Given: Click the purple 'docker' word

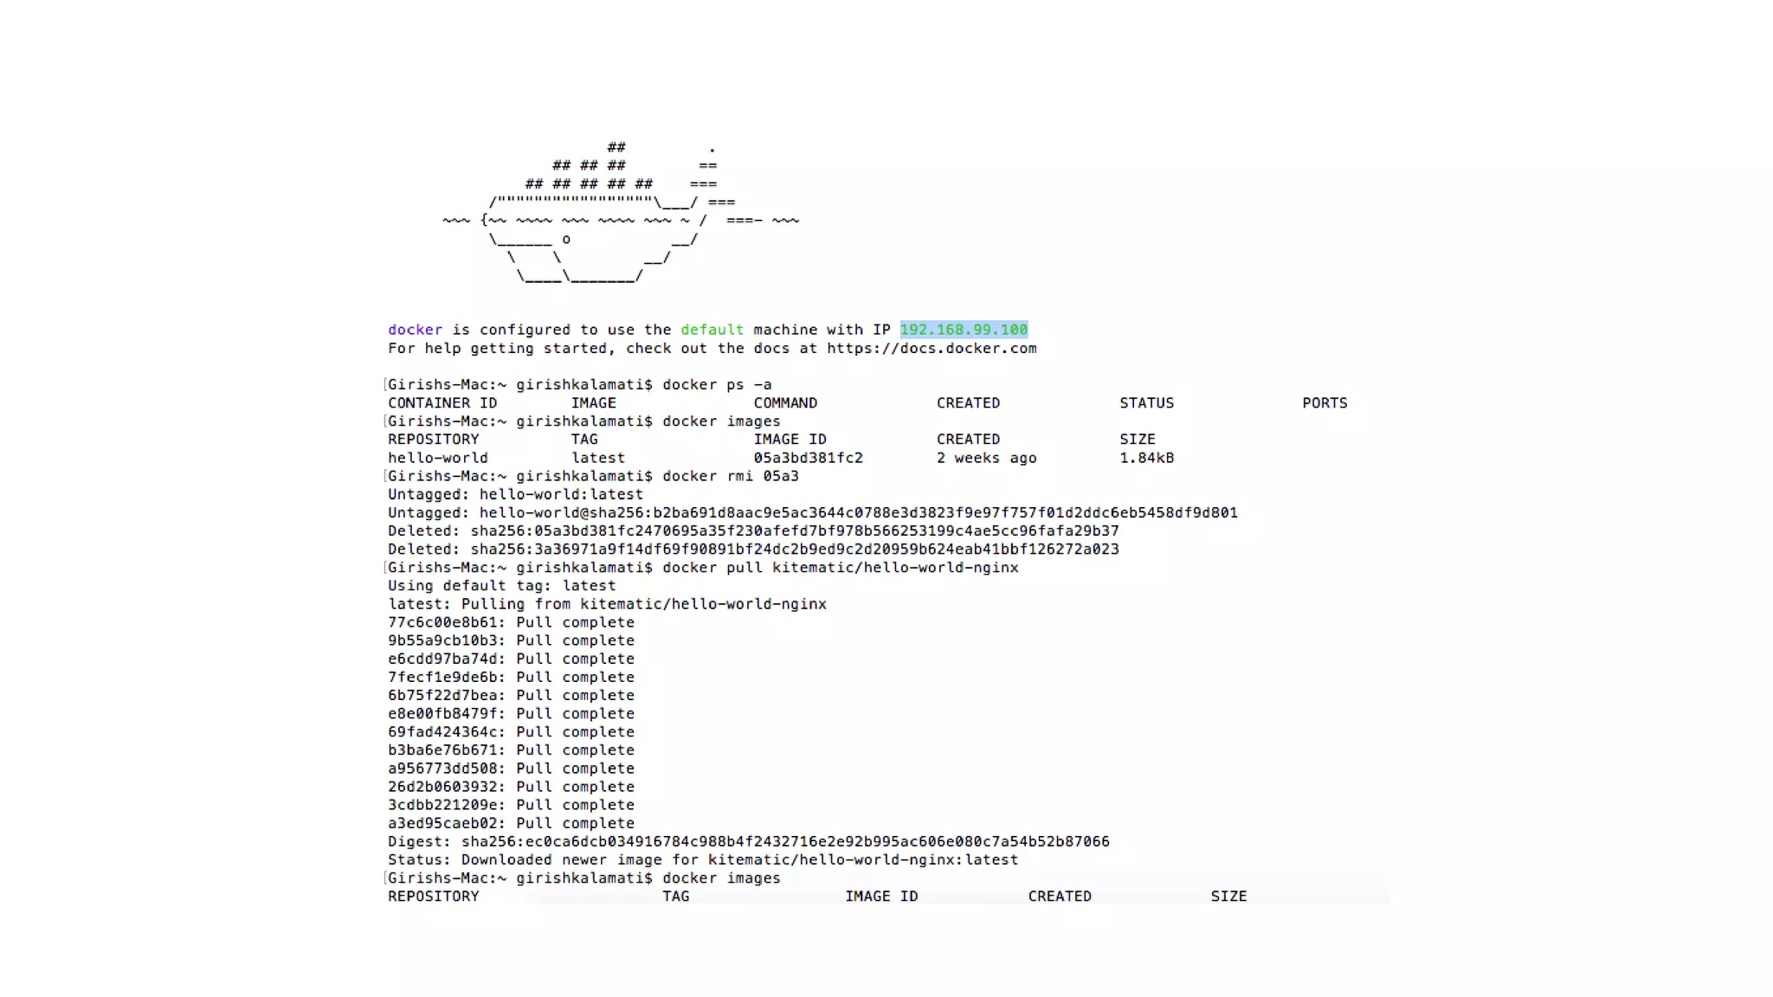Looking at the screenshot, I should coord(415,330).
